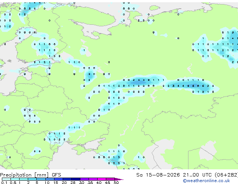Click the legend label '0.1'
The height and width of the screenshot is (184, 238).
tap(3, 182)
